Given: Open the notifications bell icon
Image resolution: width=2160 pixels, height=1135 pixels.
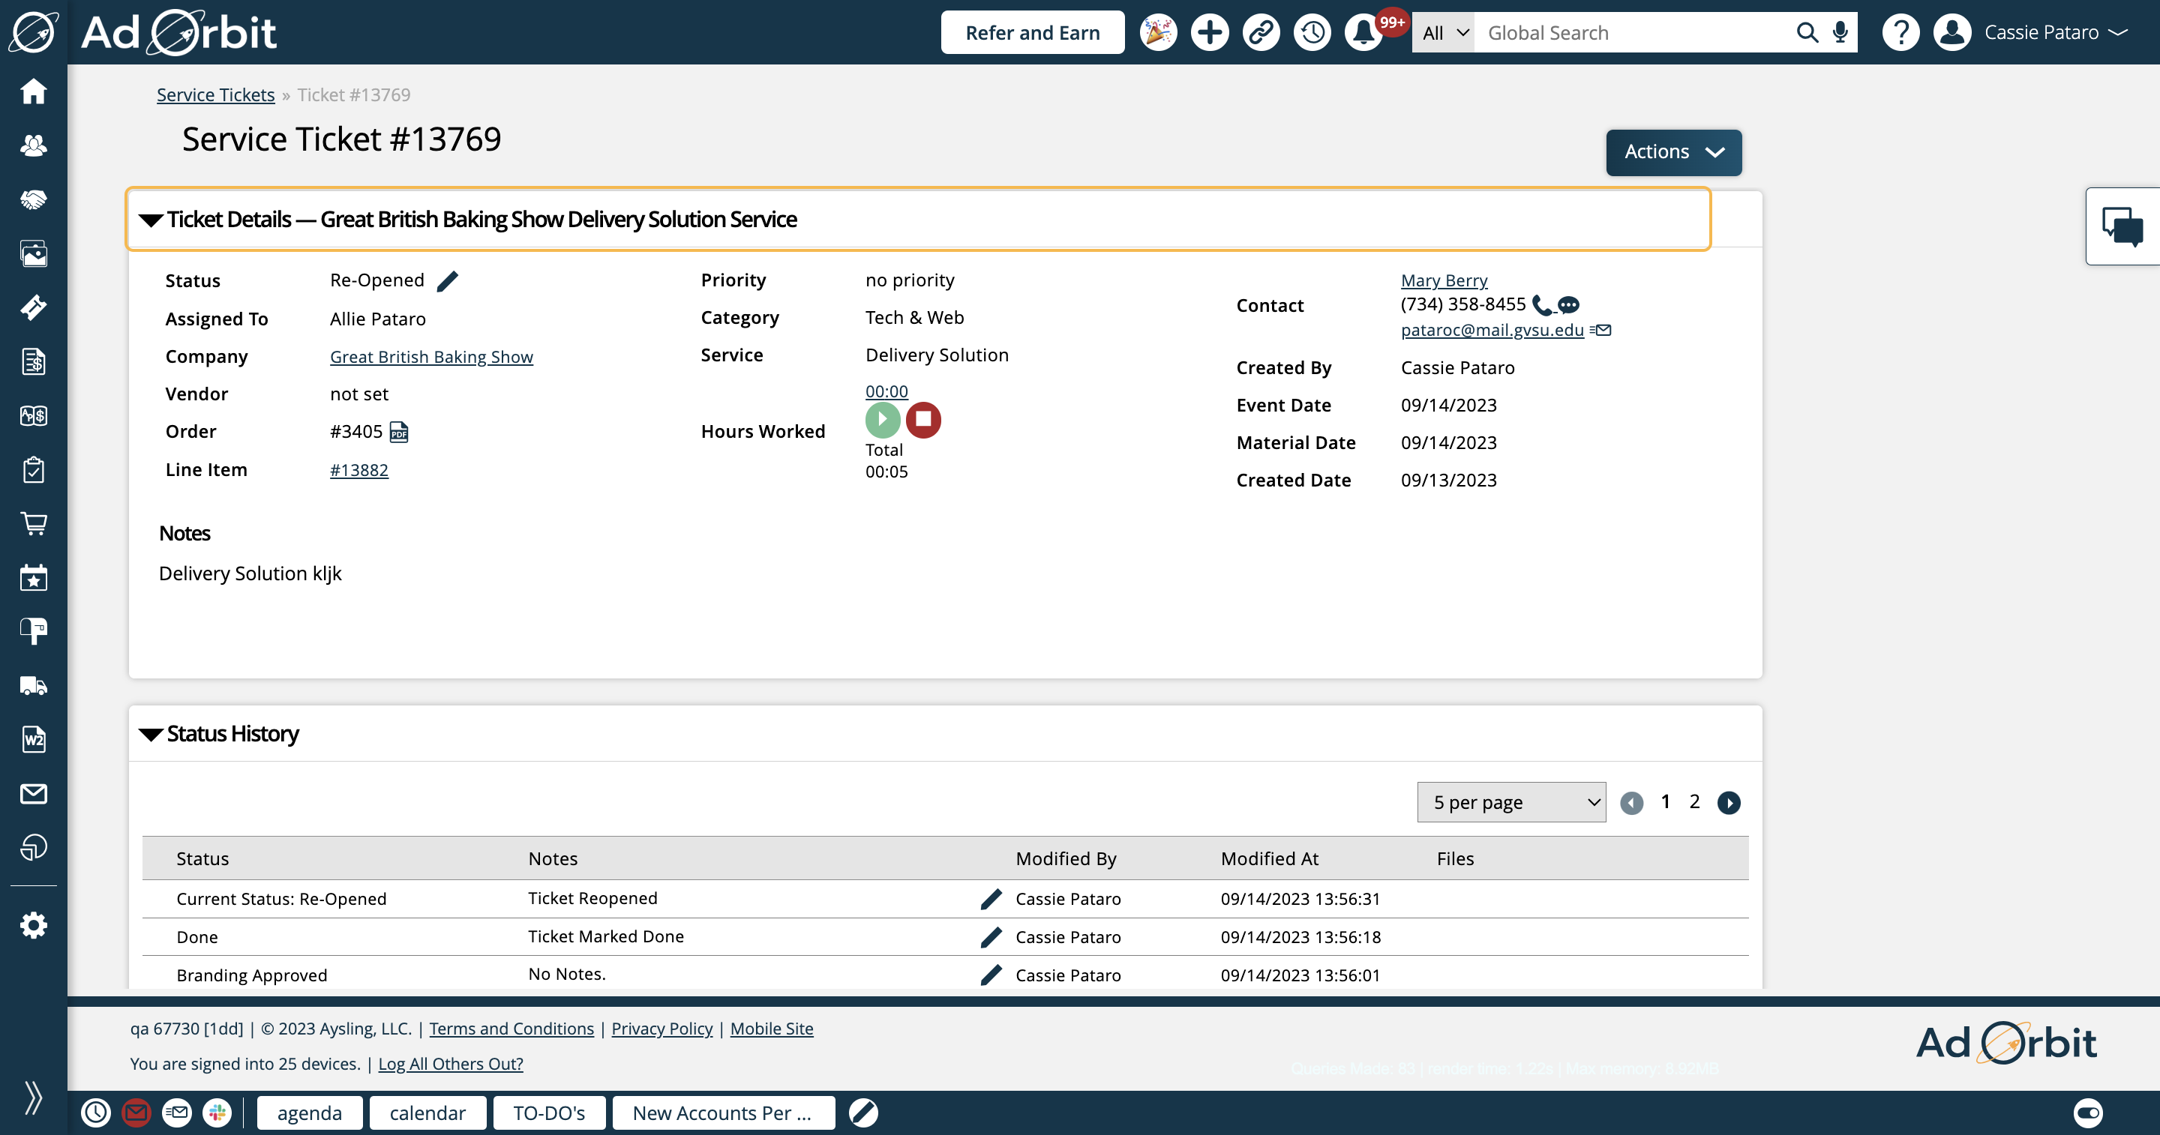Looking at the screenshot, I should 1363,33.
